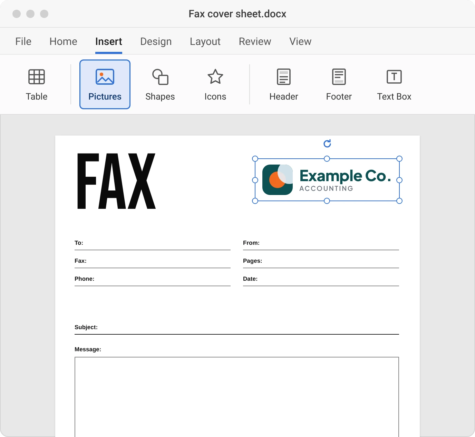This screenshot has width=475, height=437.
Task: Click the left-middle handle of the logo
Action: (255, 180)
